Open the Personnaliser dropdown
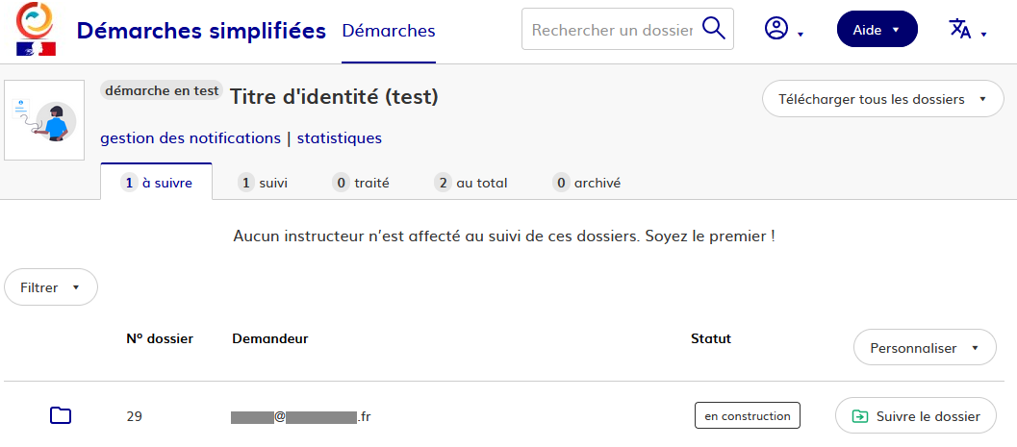 click(x=924, y=348)
